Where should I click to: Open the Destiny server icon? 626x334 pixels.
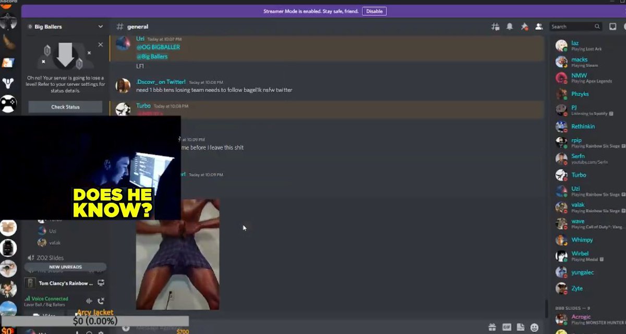[8, 83]
